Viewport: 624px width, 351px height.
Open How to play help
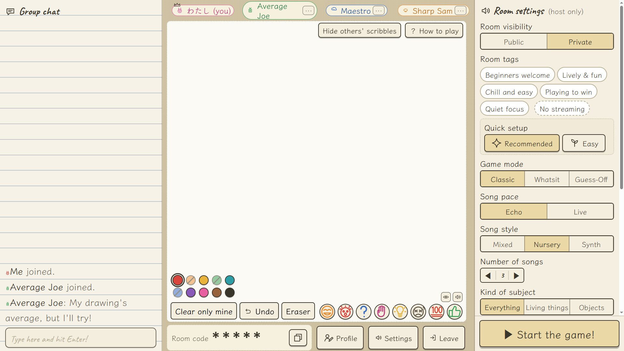point(434,31)
